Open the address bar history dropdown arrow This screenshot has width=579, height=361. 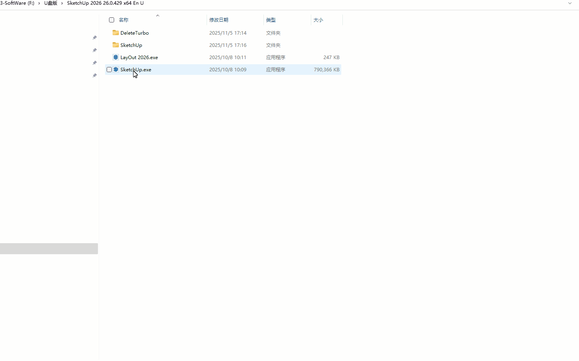pos(570,3)
